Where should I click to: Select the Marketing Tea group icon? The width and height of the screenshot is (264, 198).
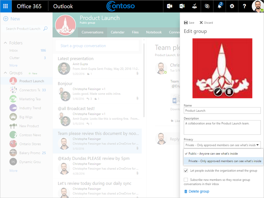coord(13,99)
